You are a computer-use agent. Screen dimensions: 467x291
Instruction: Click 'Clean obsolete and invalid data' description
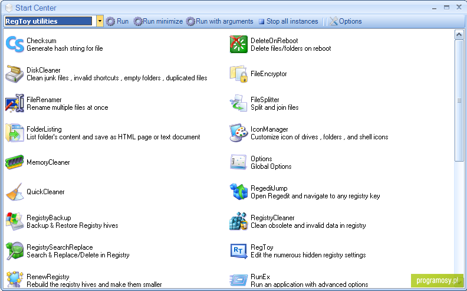point(308,225)
